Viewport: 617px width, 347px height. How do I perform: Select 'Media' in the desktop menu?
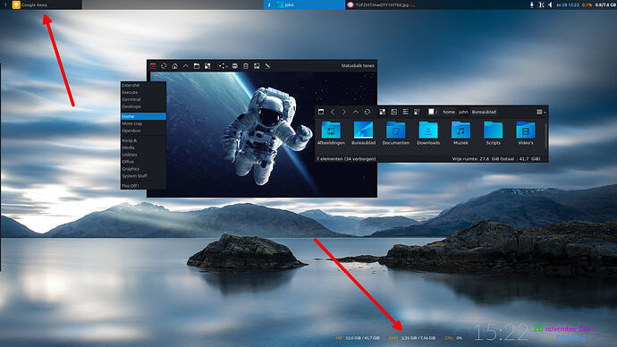tap(143, 148)
